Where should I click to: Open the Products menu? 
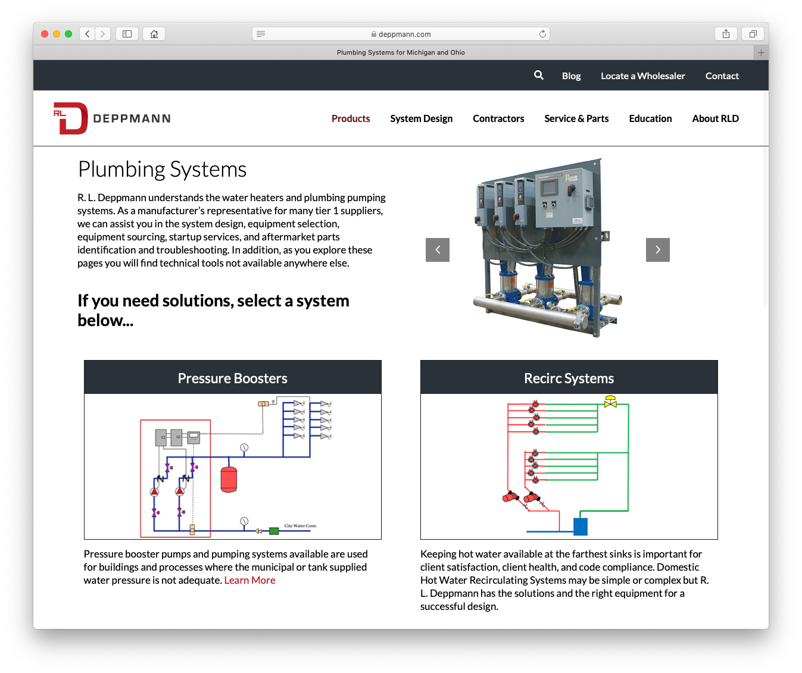351,118
